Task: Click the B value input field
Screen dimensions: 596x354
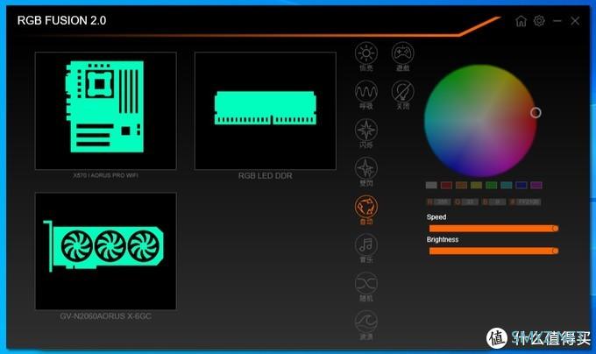Action: (497, 202)
